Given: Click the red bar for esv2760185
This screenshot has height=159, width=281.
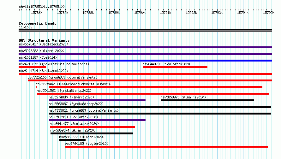Looking at the screenshot, I should (166, 147).
